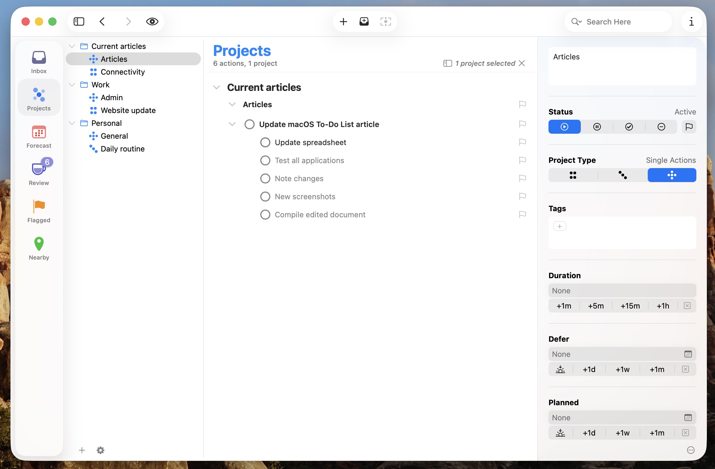Set project status to On Hold
The width and height of the screenshot is (715, 469).
[x=597, y=126]
